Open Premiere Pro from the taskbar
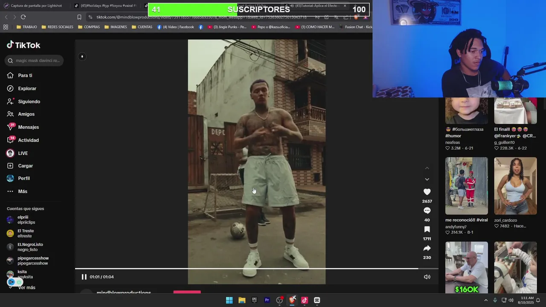The width and height of the screenshot is (546, 307). tap(267, 300)
